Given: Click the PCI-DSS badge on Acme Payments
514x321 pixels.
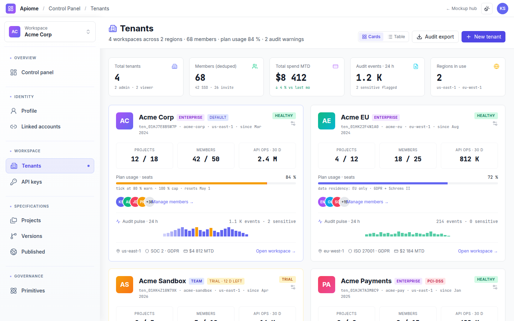Looking at the screenshot, I should 435,281.
